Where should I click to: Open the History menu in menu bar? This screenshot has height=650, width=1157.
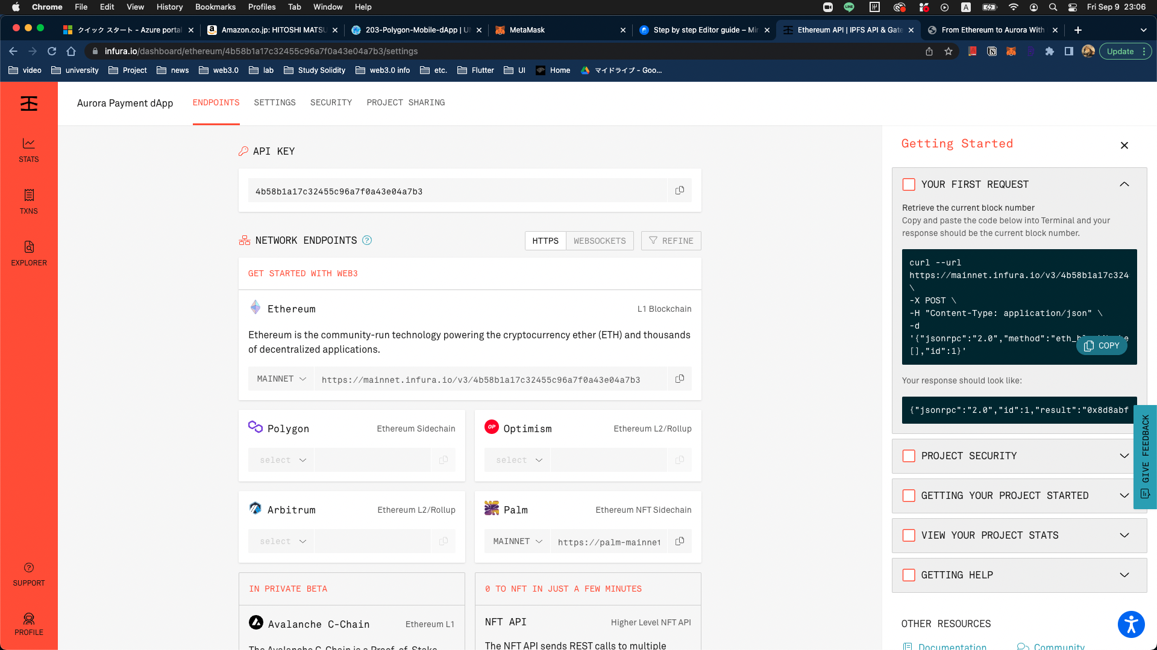pos(169,7)
